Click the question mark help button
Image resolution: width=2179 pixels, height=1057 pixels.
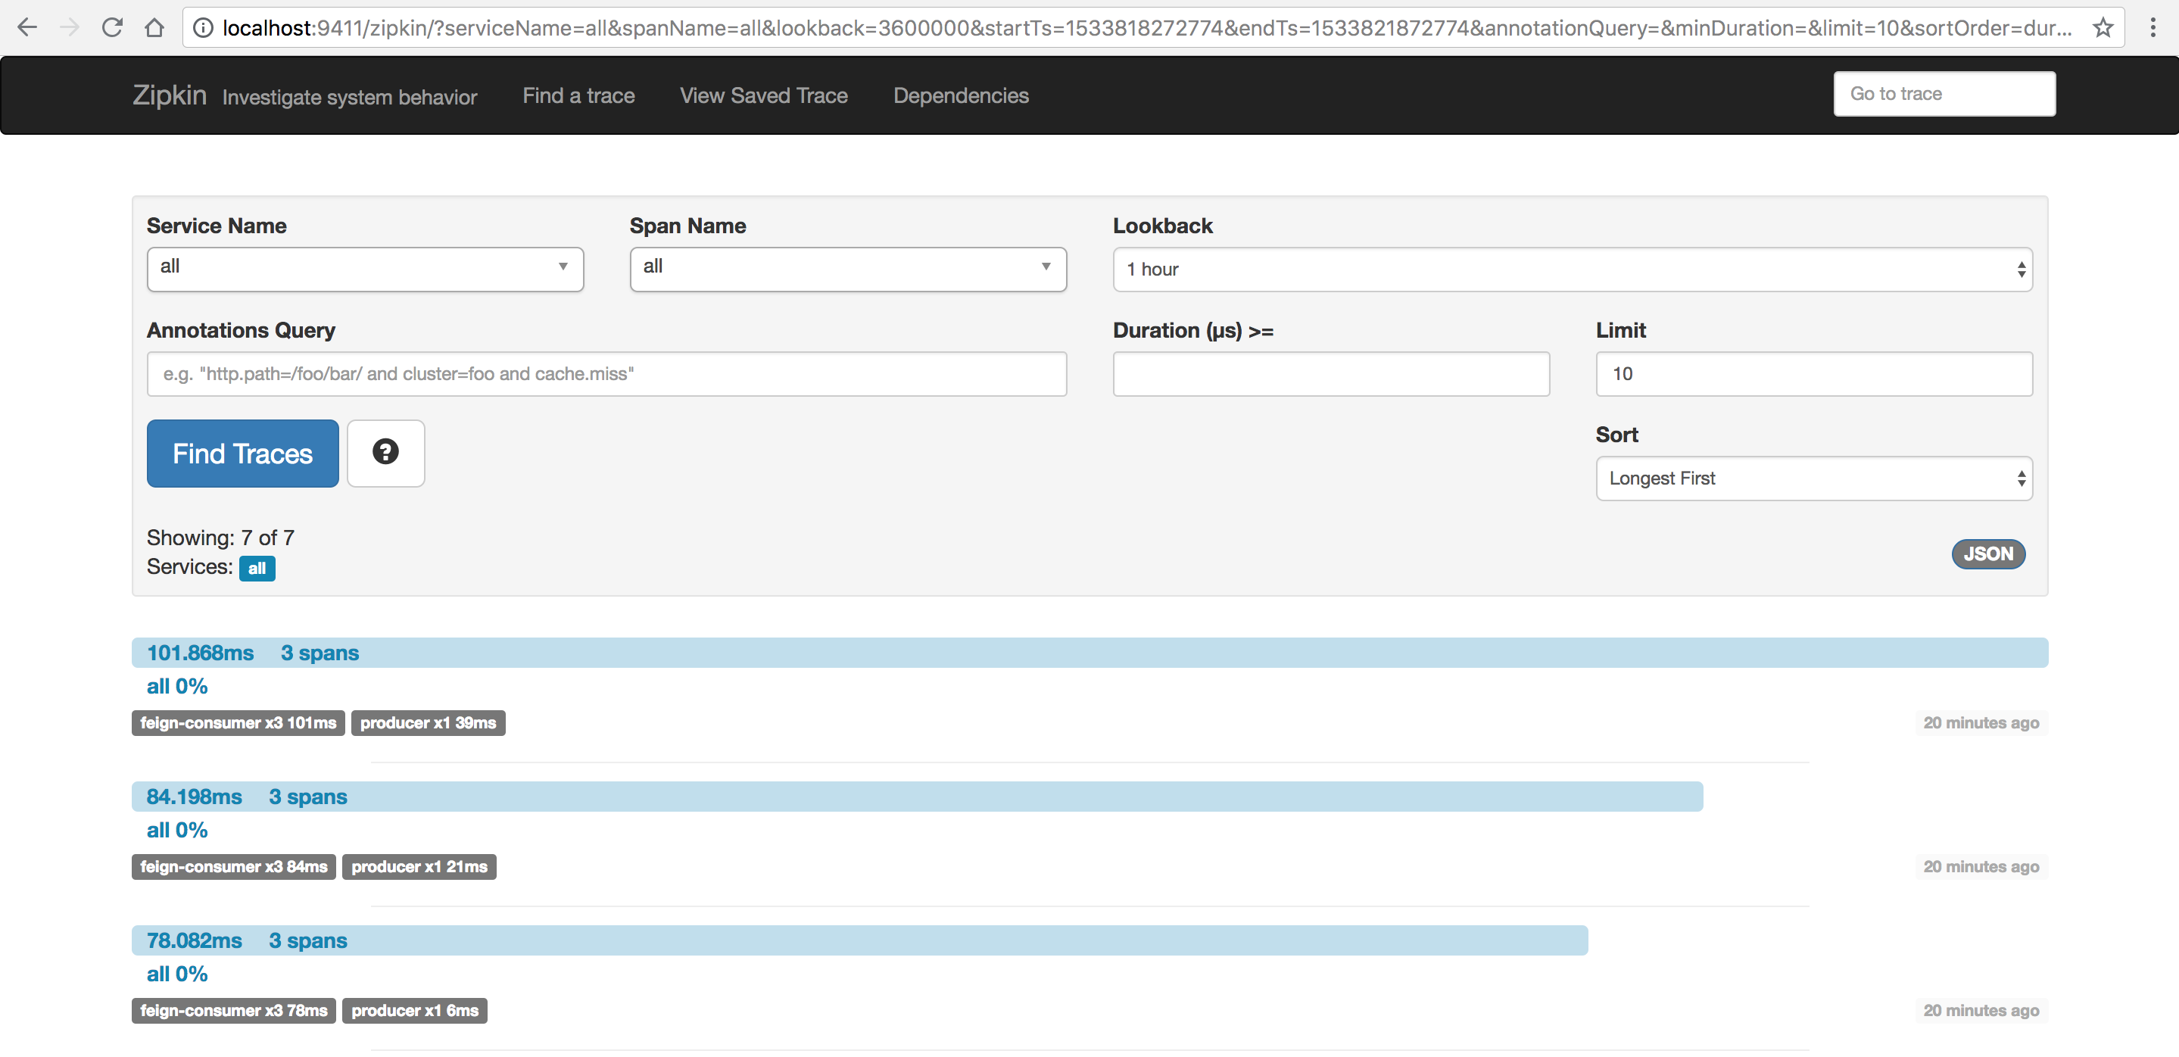(x=385, y=452)
